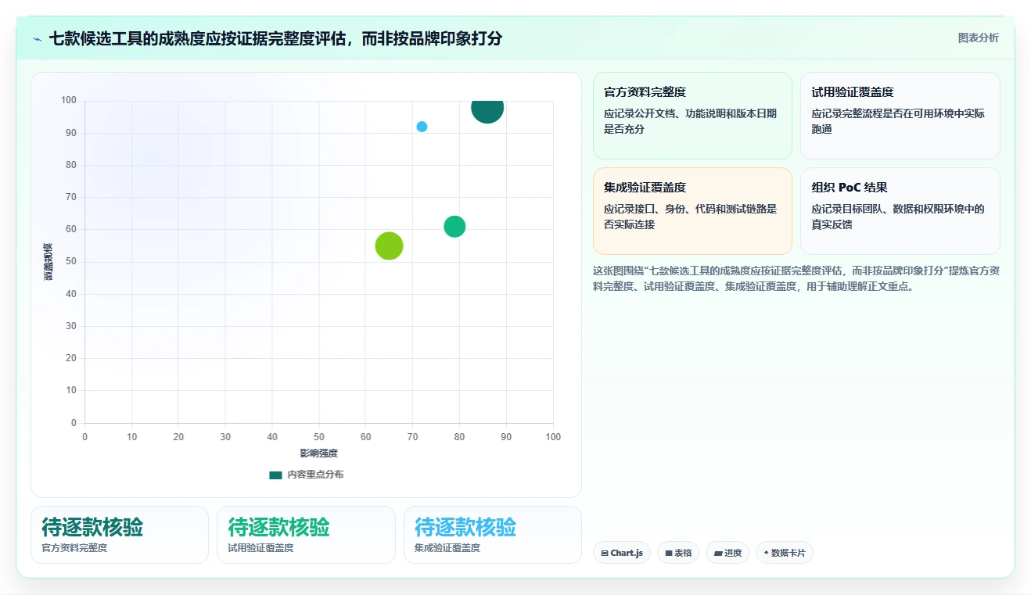Click the icon inside the 表格 tag
Image resolution: width=1031 pixels, height=595 pixels.
pos(669,553)
